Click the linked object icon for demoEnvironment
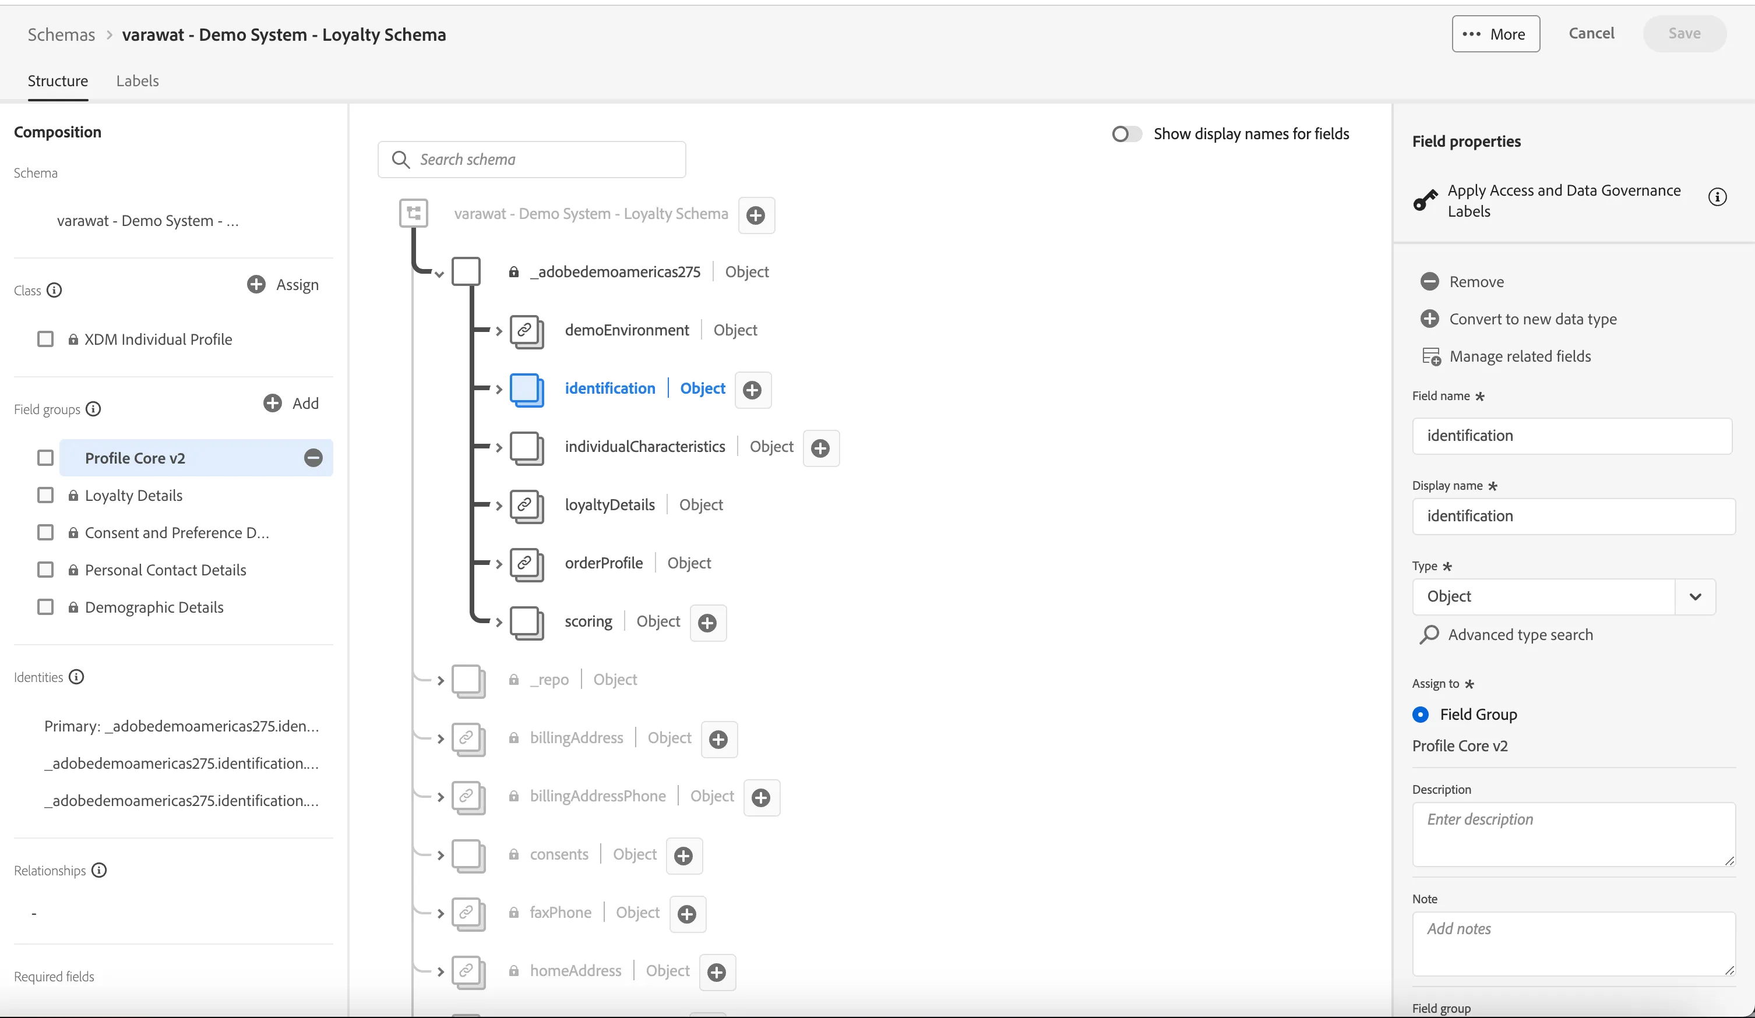The height and width of the screenshot is (1018, 1755). 527,331
